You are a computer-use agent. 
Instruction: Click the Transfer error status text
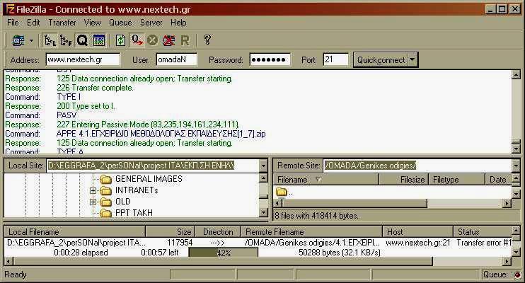[484, 243]
